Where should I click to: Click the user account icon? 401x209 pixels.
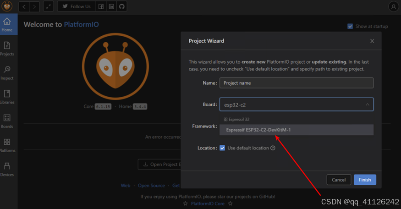pos(394,7)
